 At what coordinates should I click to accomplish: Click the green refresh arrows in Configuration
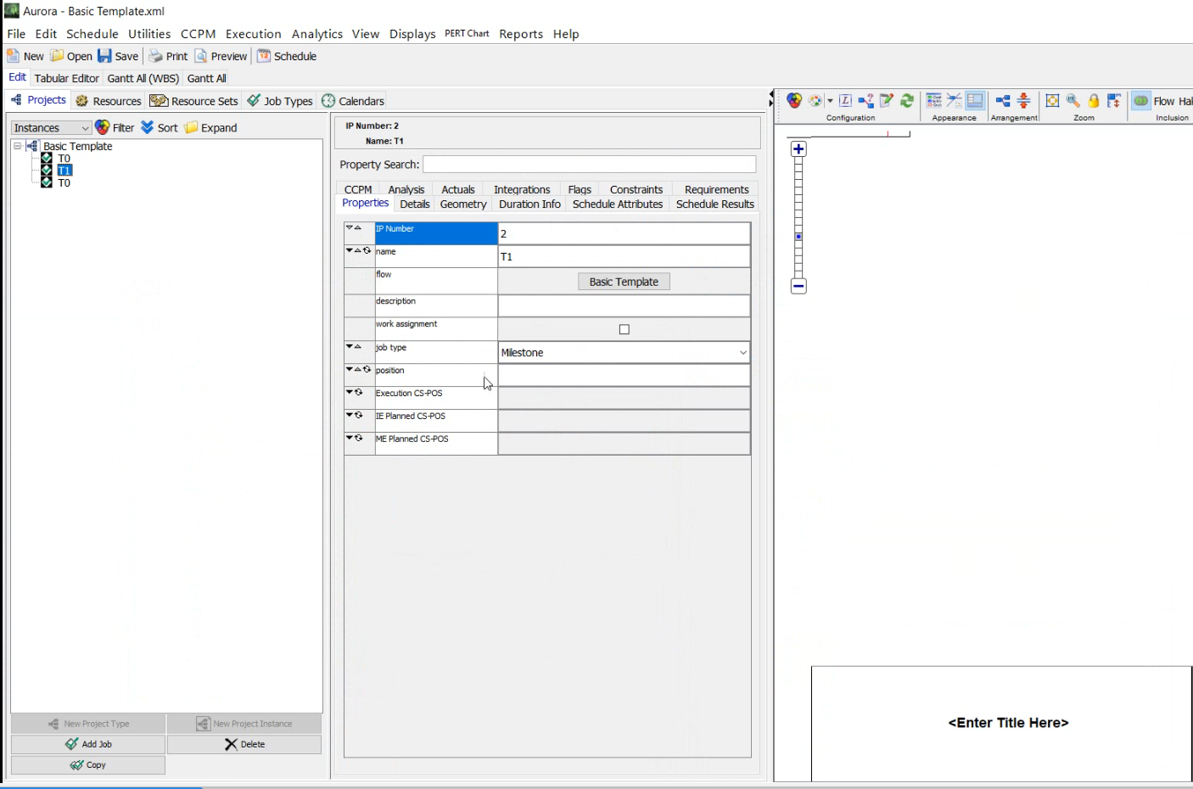click(x=907, y=101)
